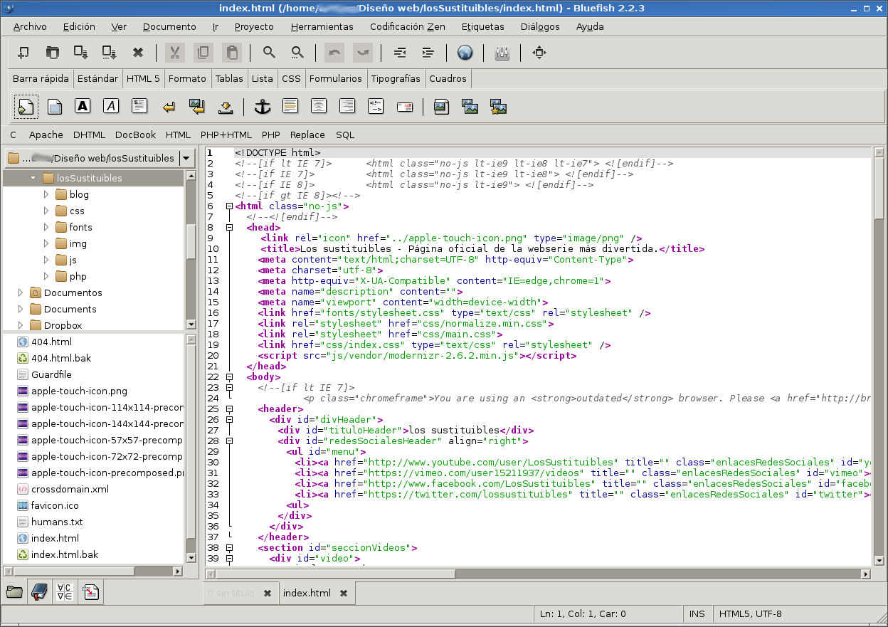Click the PHP+HTML snippets menu button
This screenshot has width=888, height=627.
tap(226, 135)
